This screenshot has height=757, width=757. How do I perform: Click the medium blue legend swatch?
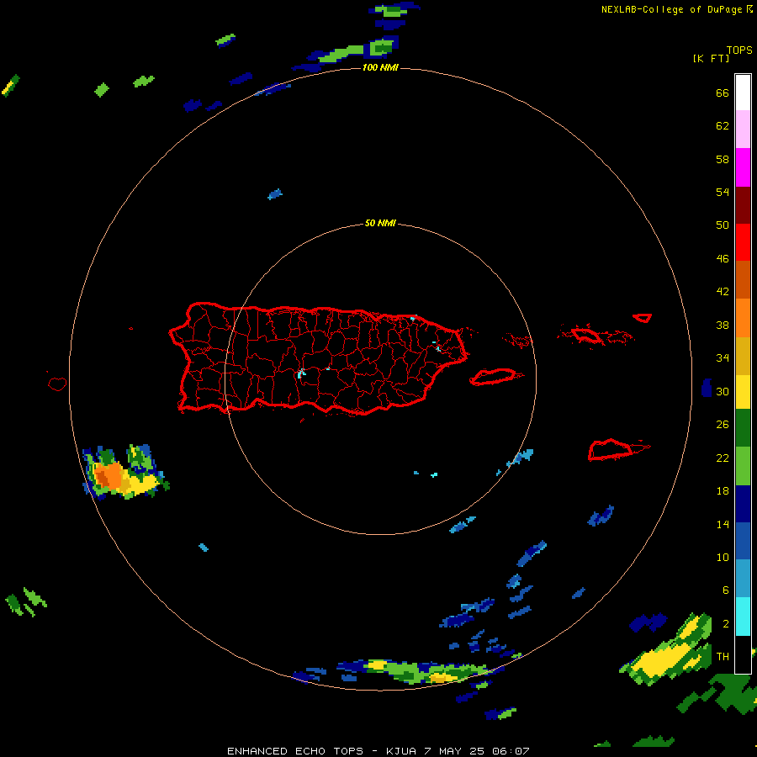coord(743,541)
